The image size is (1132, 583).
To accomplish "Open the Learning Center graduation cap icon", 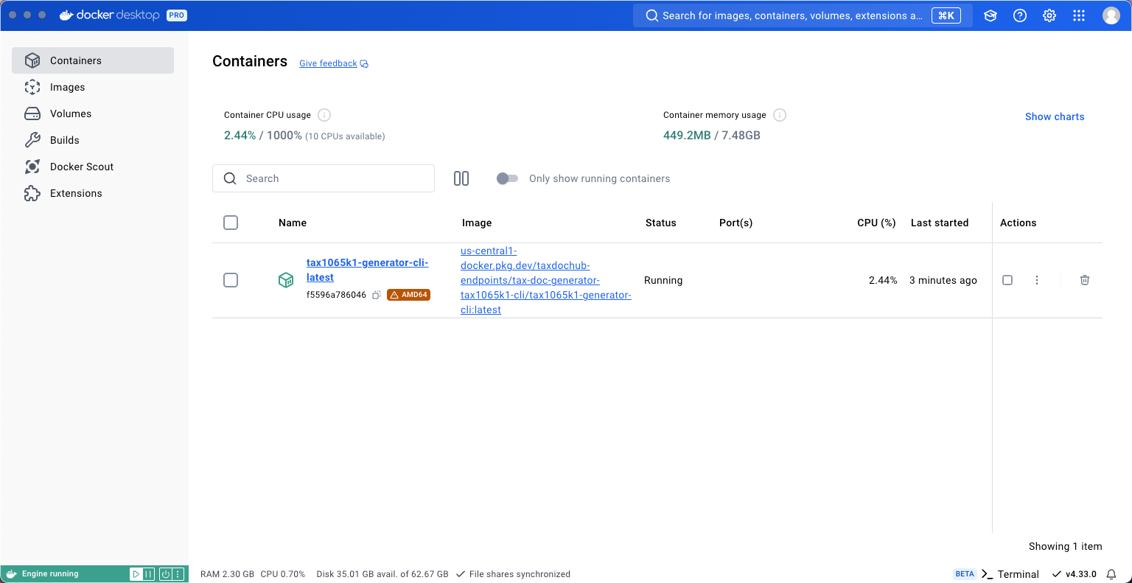I will tap(990, 15).
